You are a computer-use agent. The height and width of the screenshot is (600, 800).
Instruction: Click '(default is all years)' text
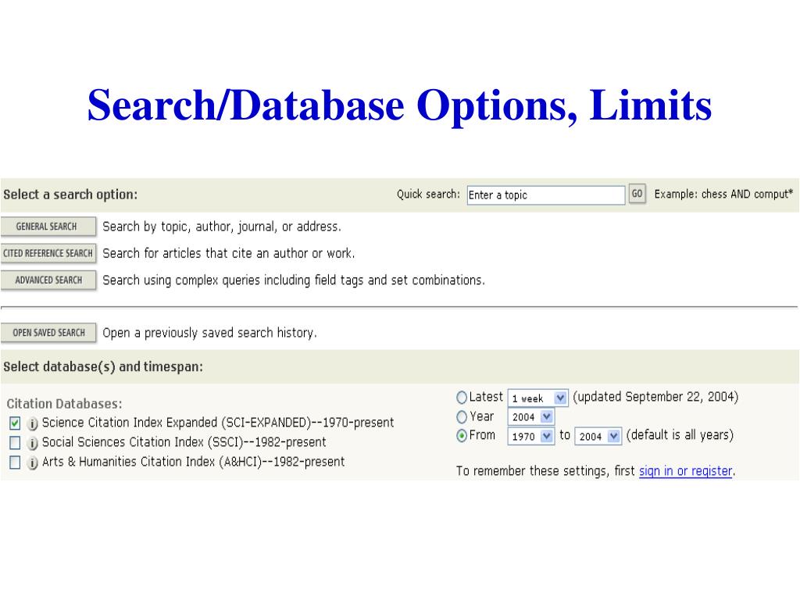(x=680, y=435)
